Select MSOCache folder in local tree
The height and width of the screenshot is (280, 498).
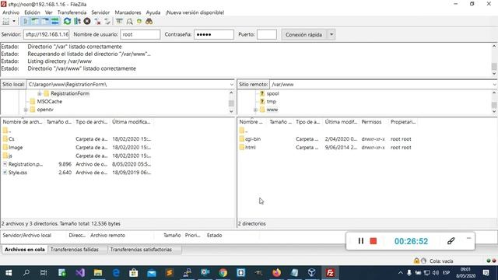(x=49, y=102)
